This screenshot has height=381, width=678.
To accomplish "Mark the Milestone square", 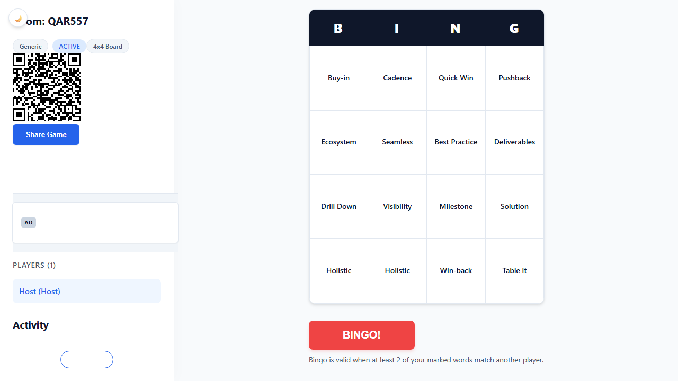I will point(456,206).
